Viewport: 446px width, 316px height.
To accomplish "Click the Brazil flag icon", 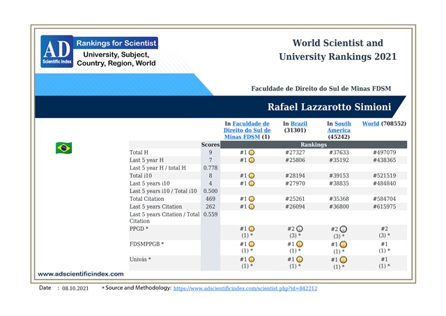I will (63, 148).
